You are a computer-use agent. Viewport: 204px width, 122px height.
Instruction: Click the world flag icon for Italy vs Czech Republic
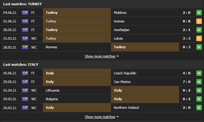25,73
